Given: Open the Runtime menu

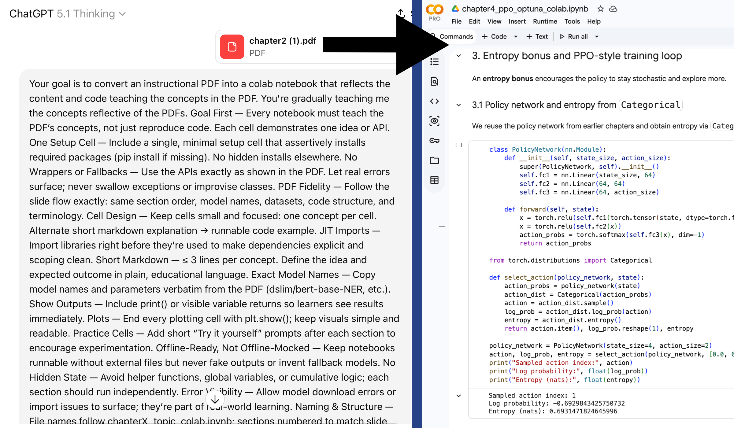Looking at the screenshot, I should [x=545, y=21].
